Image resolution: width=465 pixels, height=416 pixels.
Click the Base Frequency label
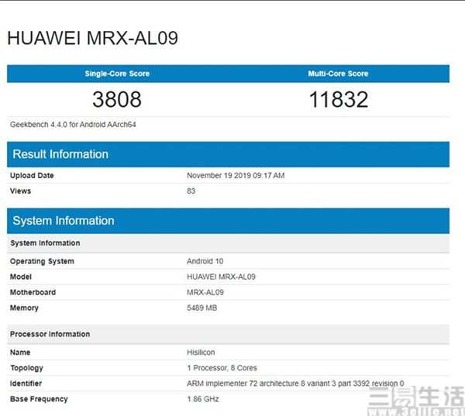pos(39,399)
